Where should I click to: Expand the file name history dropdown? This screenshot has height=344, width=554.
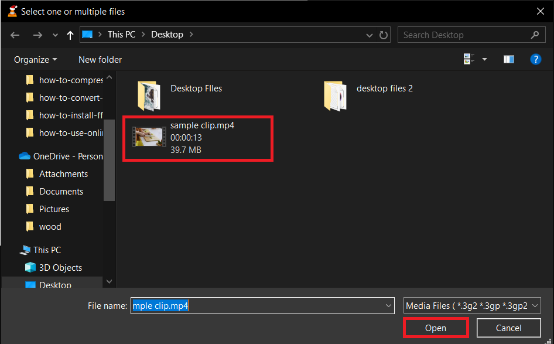pyautogui.click(x=388, y=305)
